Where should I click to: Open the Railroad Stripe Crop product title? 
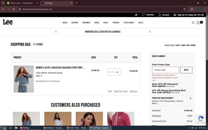point(60,68)
